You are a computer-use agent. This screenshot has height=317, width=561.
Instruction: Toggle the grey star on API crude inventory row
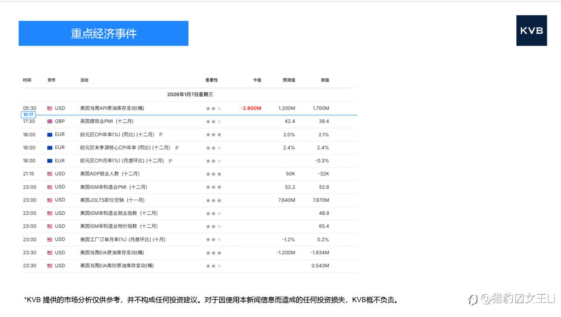point(219,108)
